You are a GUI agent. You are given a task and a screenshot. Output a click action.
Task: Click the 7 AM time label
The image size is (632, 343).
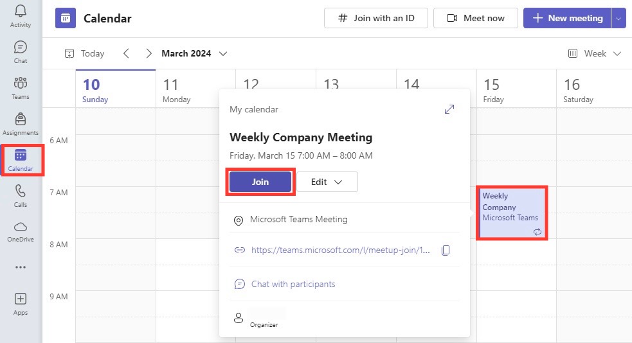point(59,193)
